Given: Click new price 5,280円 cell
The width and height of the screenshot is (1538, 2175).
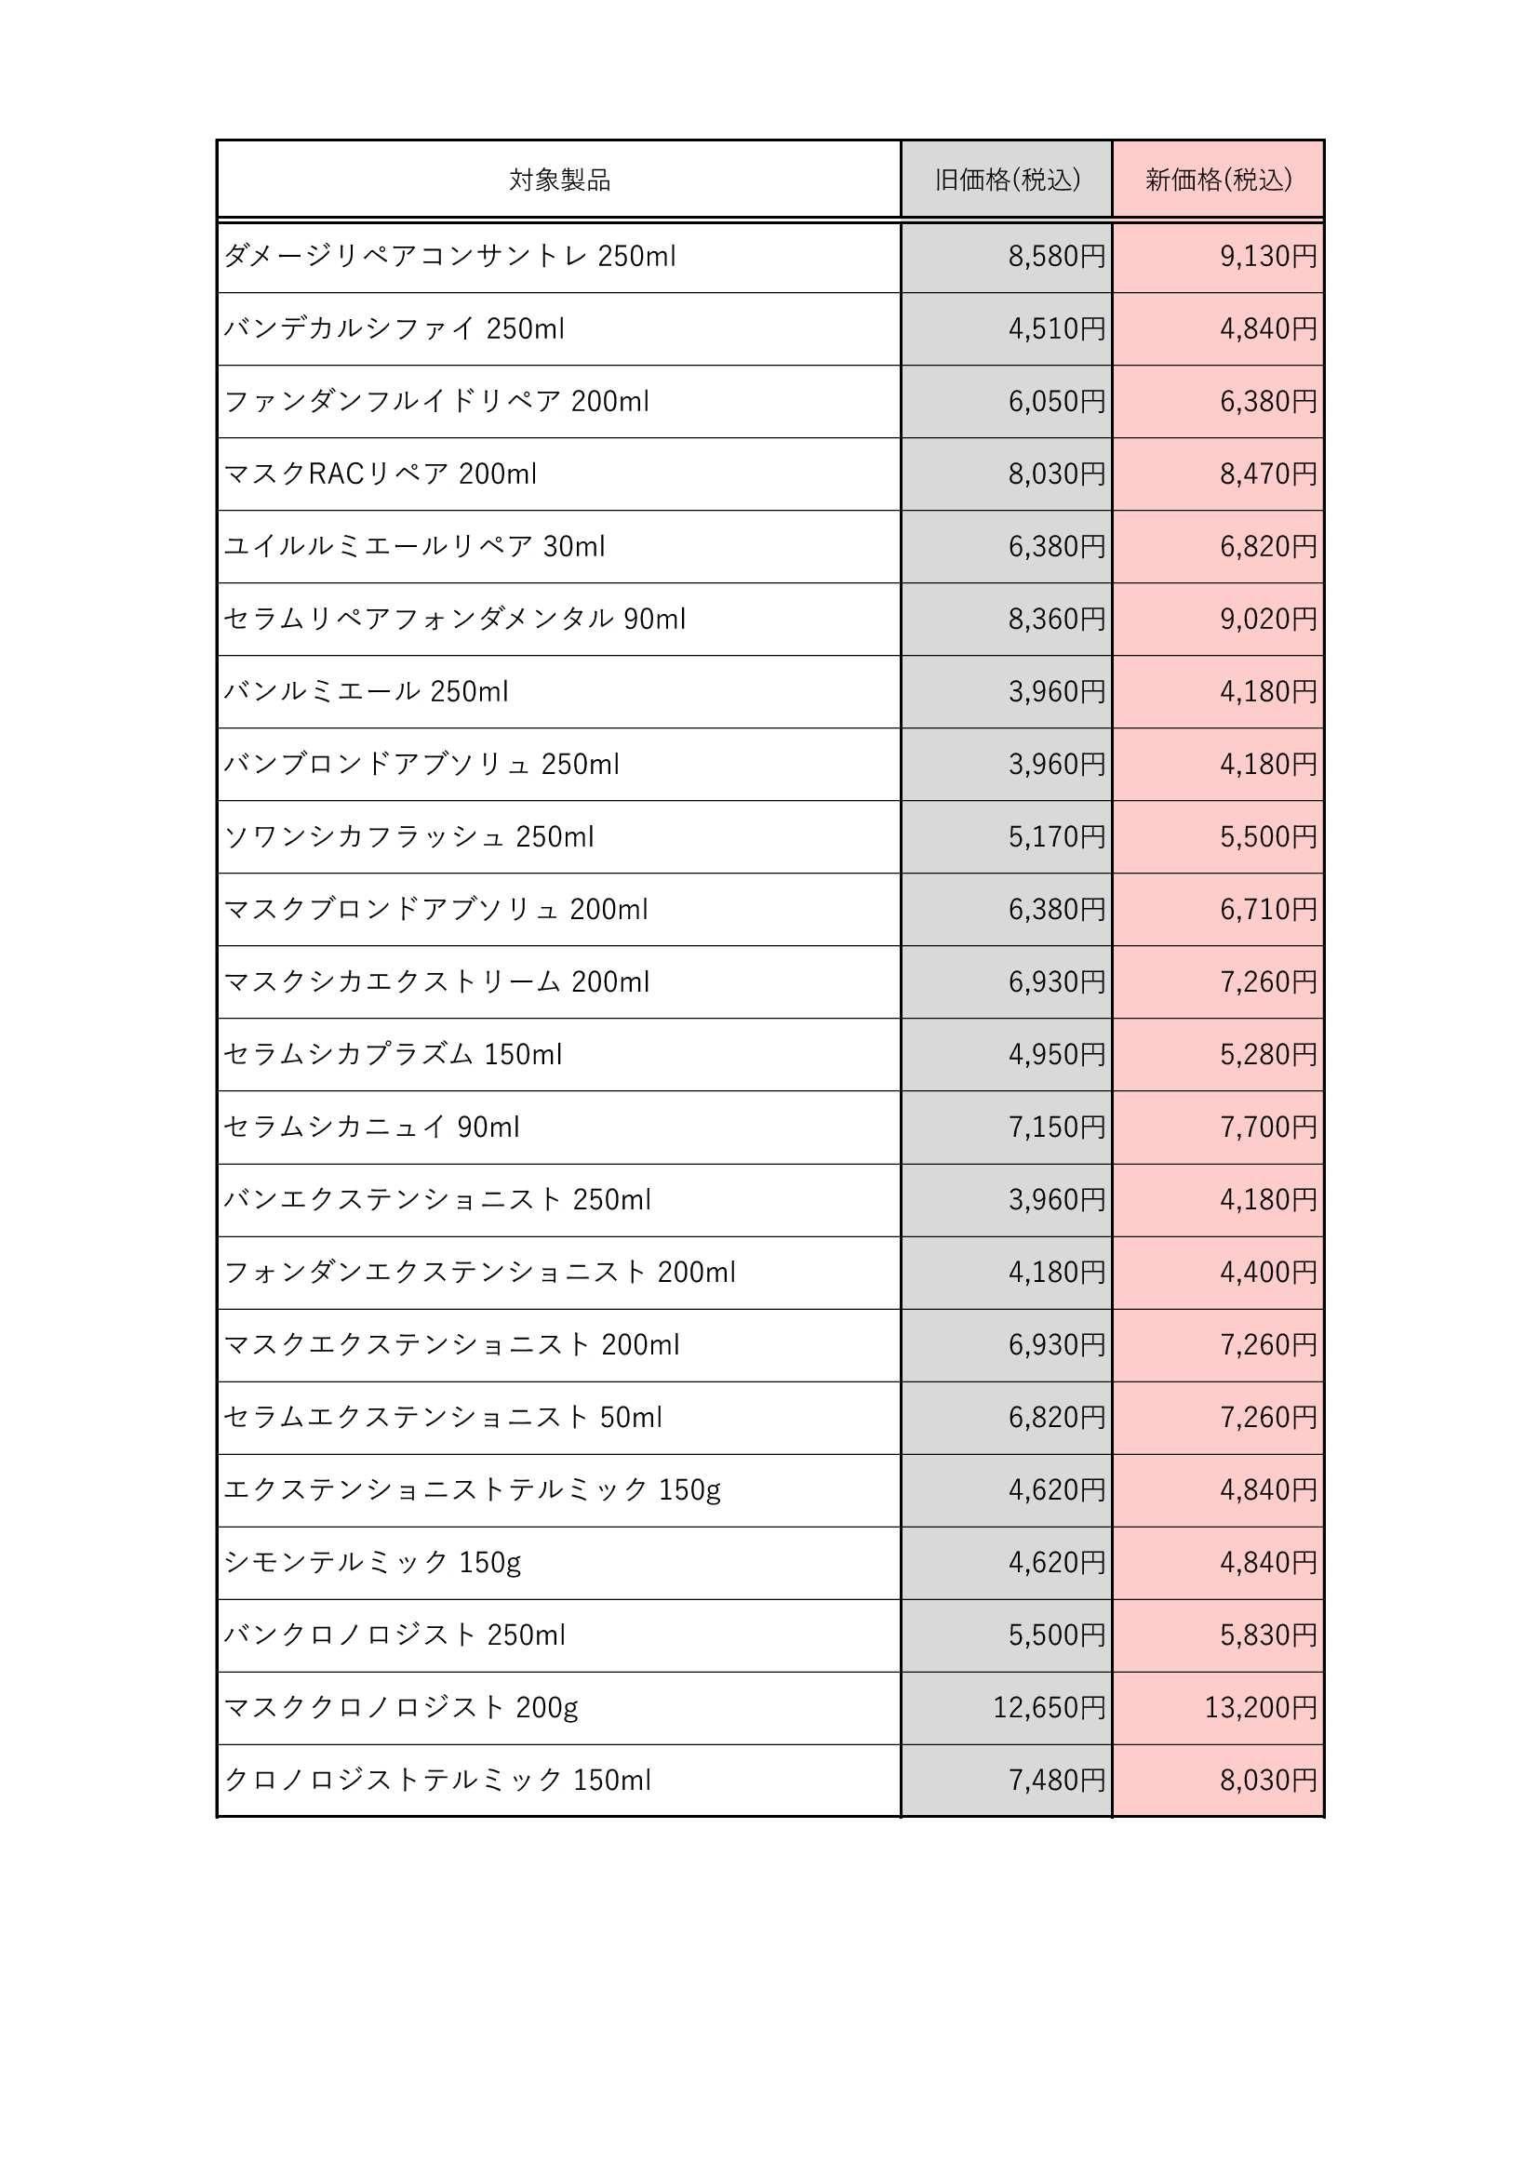Looking at the screenshot, I should click(1218, 1054).
